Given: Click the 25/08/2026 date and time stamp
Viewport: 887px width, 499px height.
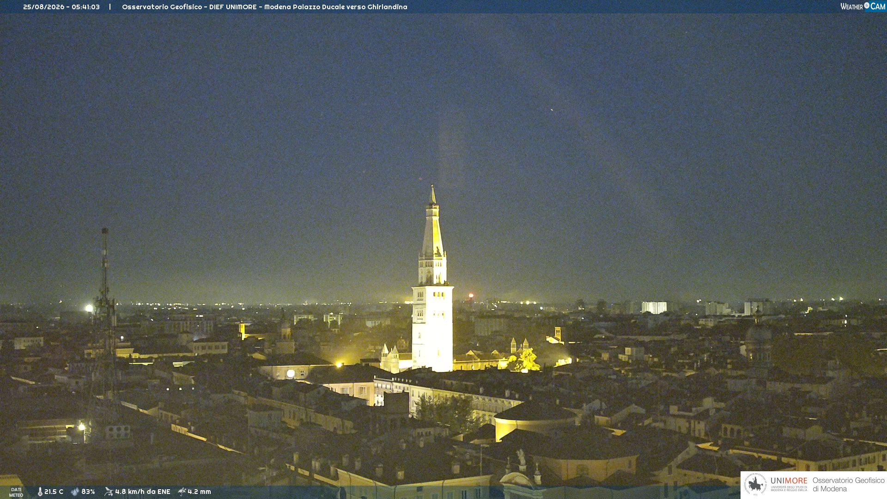Looking at the screenshot, I should click(61, 7).
